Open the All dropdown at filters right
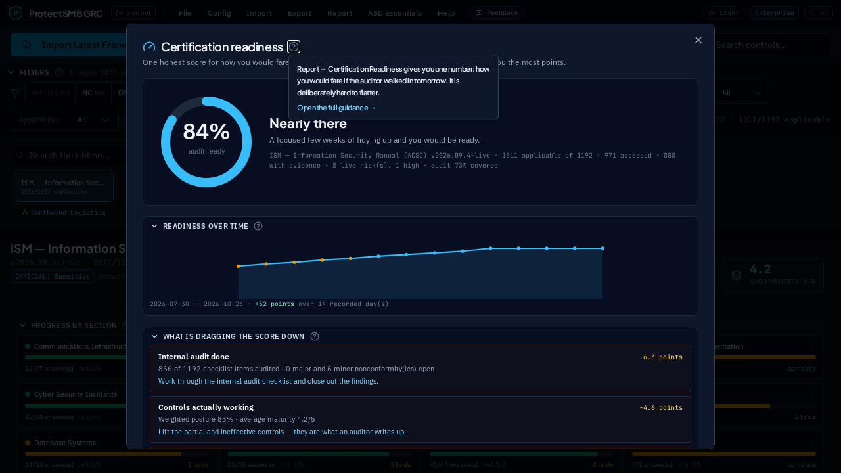This screenshot has width=841, height=473. pyautogui.click(x=742, y=93)
